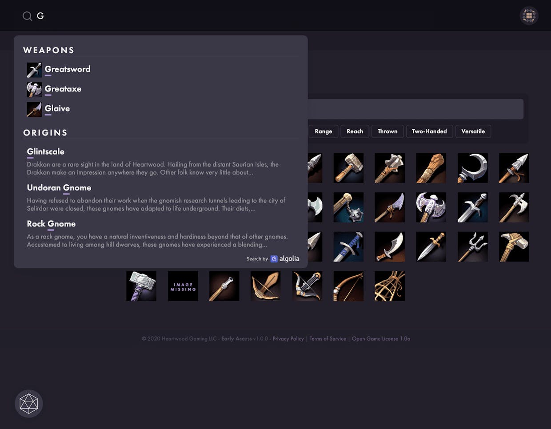Open the Privacy Policy footer link
The image size is (551, 429).
(288, 339)
